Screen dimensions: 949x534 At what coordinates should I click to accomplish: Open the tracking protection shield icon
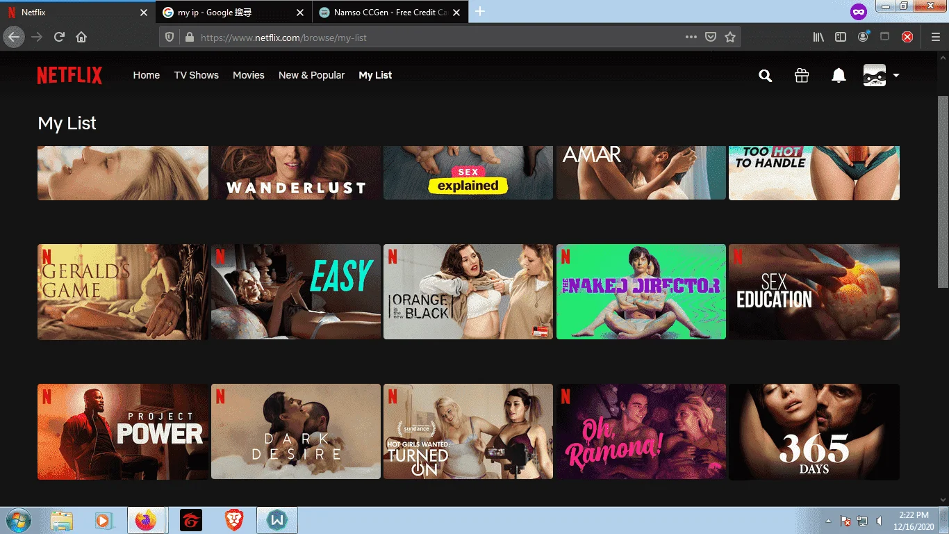[x=170, y=38]
